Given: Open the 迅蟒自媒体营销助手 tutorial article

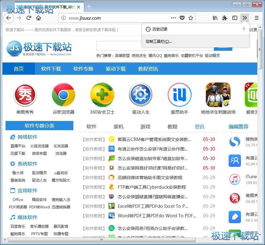Looking at the screenshot, I should click(x=150, y=178).
